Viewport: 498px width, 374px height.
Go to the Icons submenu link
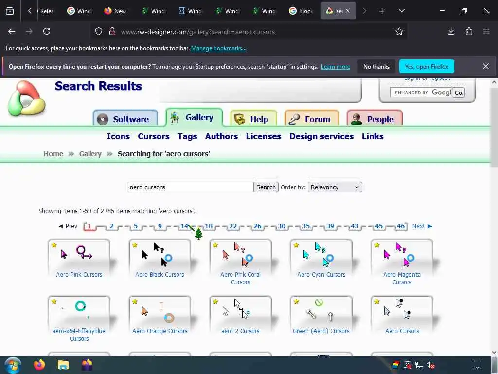[118, 136]
